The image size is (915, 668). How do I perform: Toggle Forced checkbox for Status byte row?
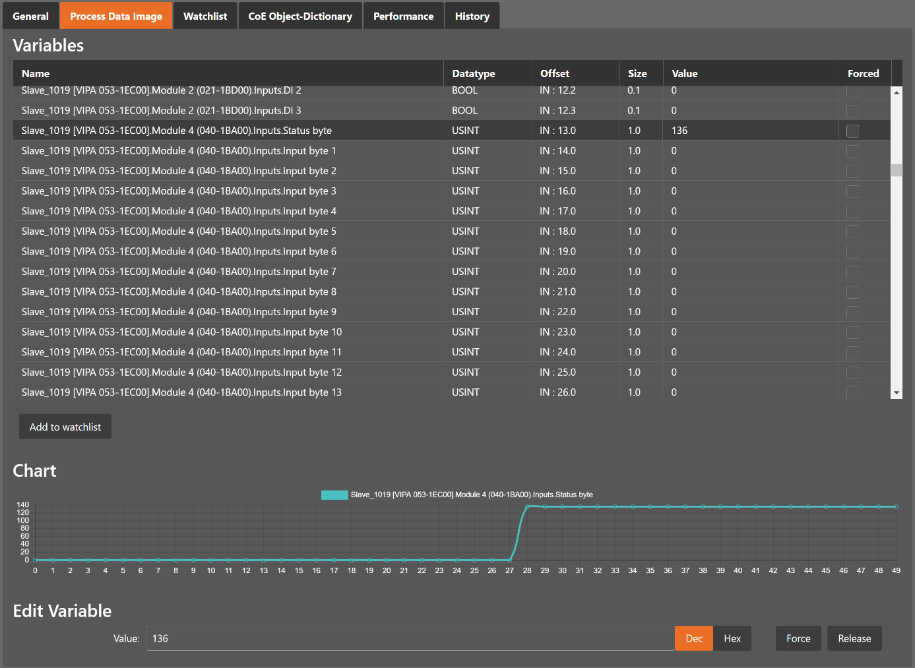(852, 131)
